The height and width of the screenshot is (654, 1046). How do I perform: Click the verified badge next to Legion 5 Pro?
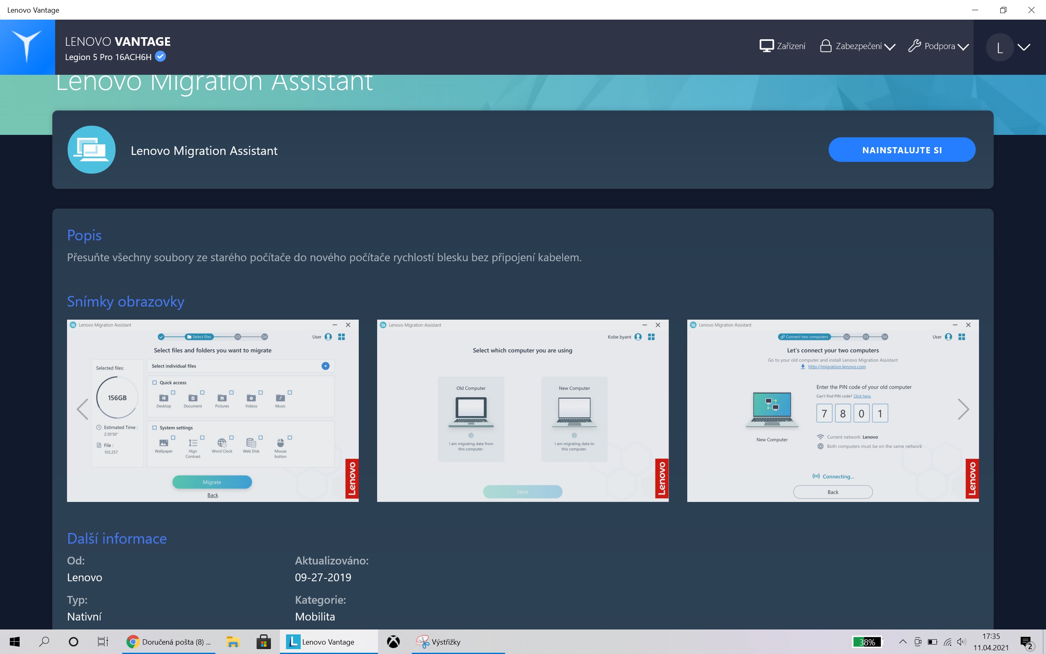coord(160,57)
